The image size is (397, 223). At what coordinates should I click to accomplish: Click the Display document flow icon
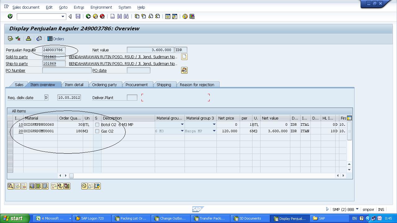(11, 39)
